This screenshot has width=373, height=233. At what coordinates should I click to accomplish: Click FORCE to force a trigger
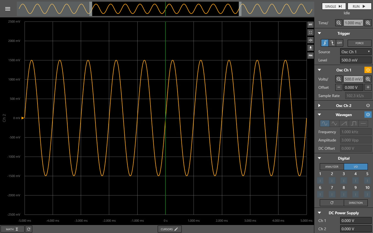[x=359, y=43]
